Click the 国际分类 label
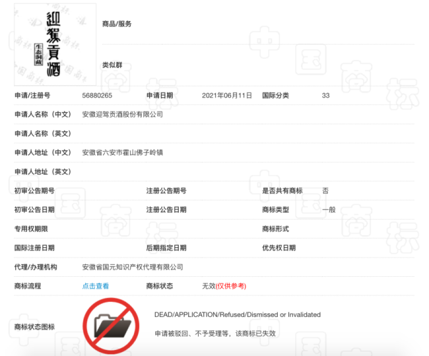Image resolution: width=429 pixels, height=356 pixels. (275, 96)
